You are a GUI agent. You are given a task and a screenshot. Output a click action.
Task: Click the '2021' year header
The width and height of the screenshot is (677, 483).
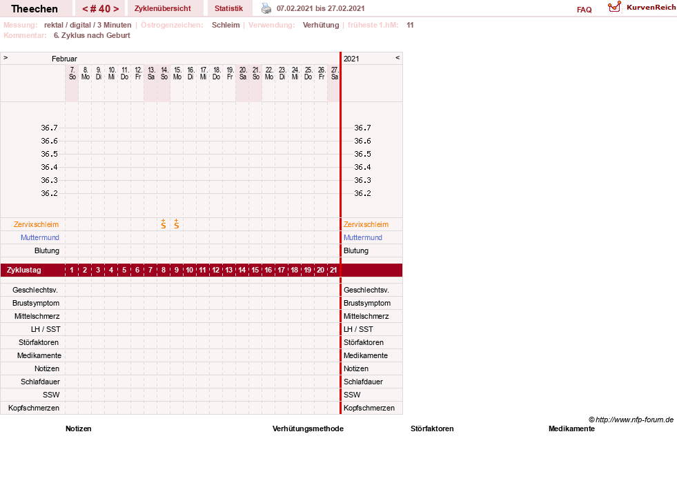[x=351, y=59]
